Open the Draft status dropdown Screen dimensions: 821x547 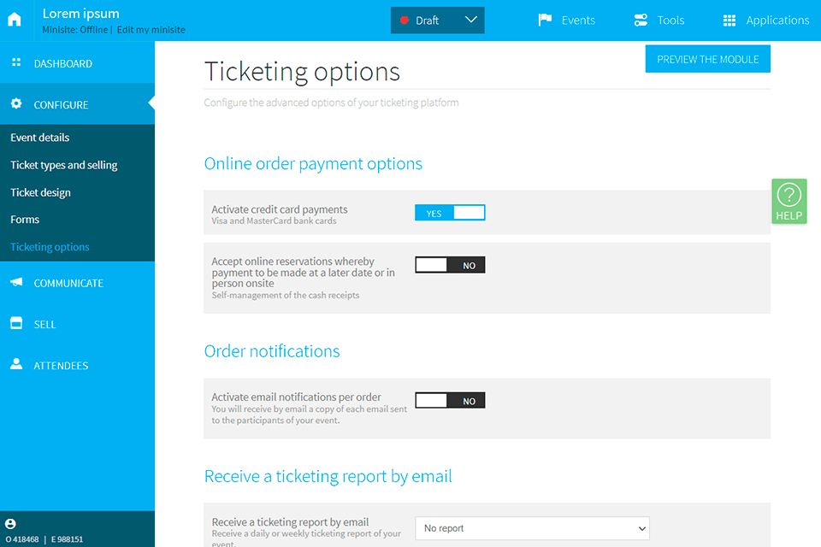pyautogui.click(x=437, y=21)
